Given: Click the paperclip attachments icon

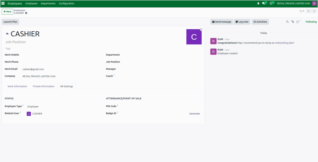Looking at the screenshot, I should click(x=293, y=22).
